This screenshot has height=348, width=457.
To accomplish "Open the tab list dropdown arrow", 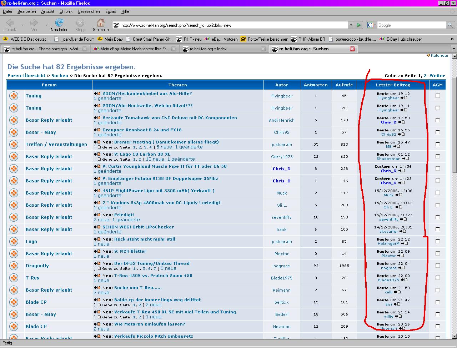I will pyautogui.click(x=454, y=49).
